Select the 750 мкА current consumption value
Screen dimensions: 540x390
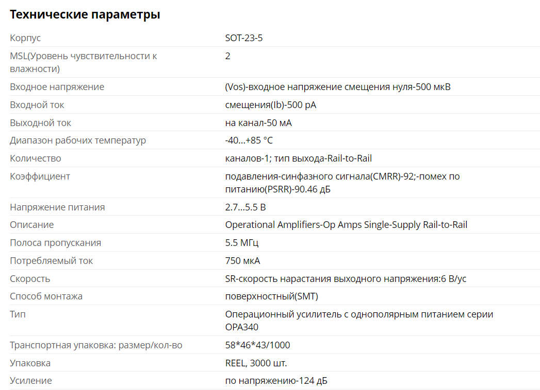[242, 261]
